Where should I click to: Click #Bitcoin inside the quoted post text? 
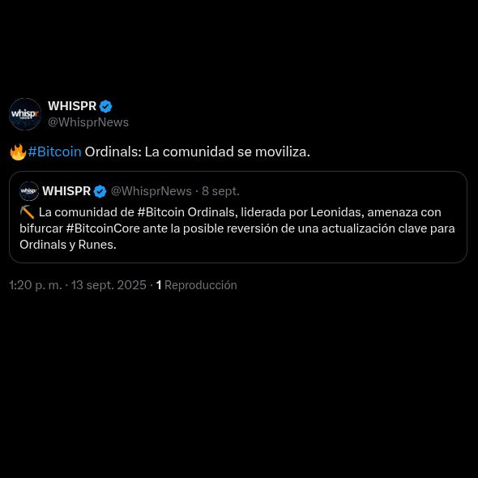pos(160,212)
